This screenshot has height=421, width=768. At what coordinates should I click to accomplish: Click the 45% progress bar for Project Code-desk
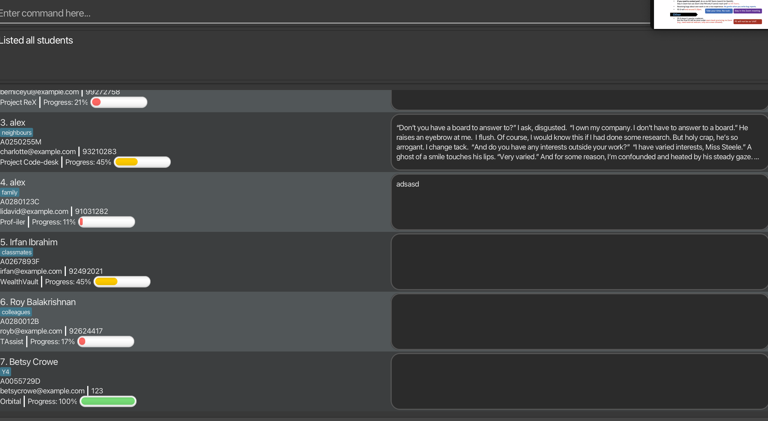(142, 162)
